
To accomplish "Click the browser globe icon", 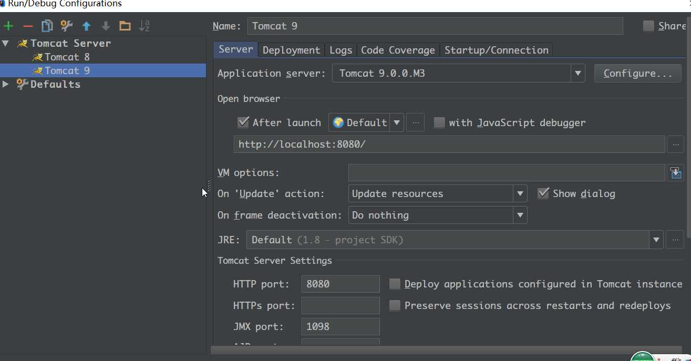I will (x=338, y=122).
